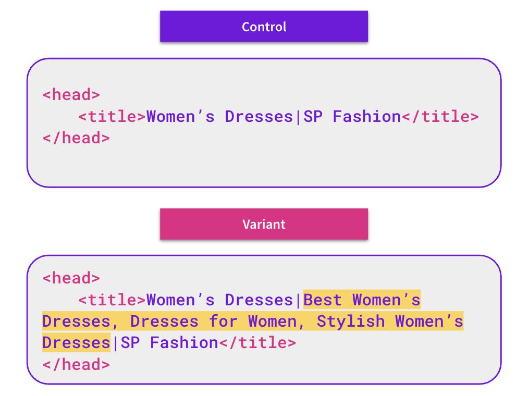The width and height of the screenshot is (529, 396).
Task: Click "SP Fashion" in the Control title
Action: (352, 116)
